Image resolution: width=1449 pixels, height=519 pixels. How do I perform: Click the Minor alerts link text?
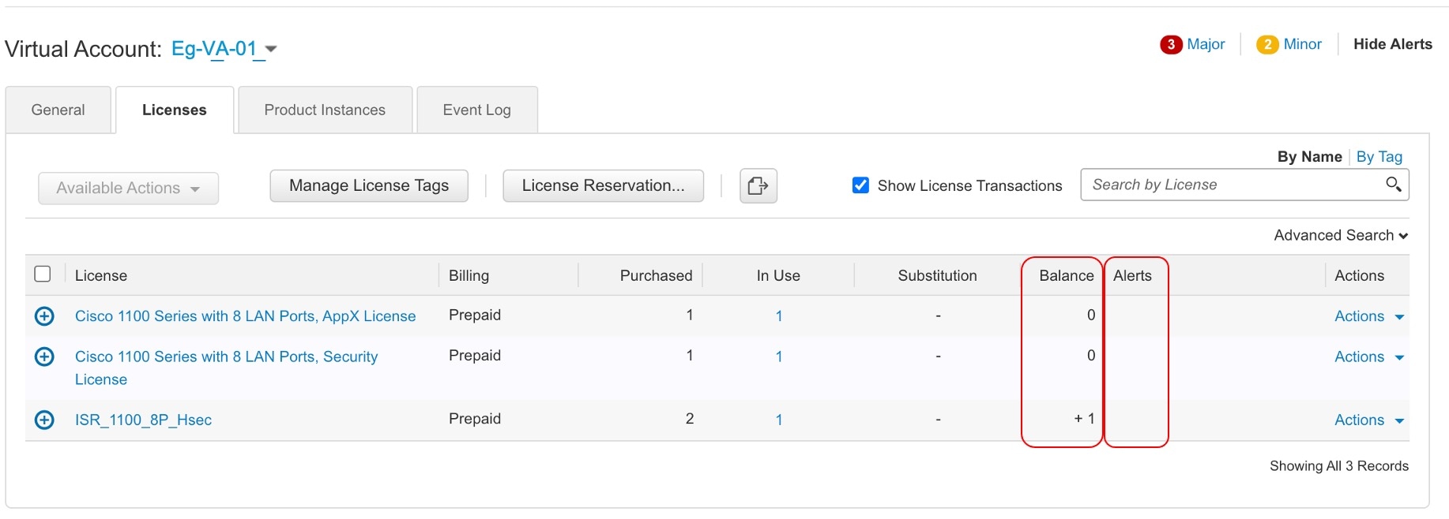pyautogui.click(x=1303, y=44)
